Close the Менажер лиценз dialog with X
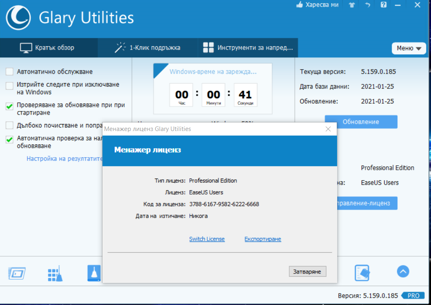 point(328,129)
